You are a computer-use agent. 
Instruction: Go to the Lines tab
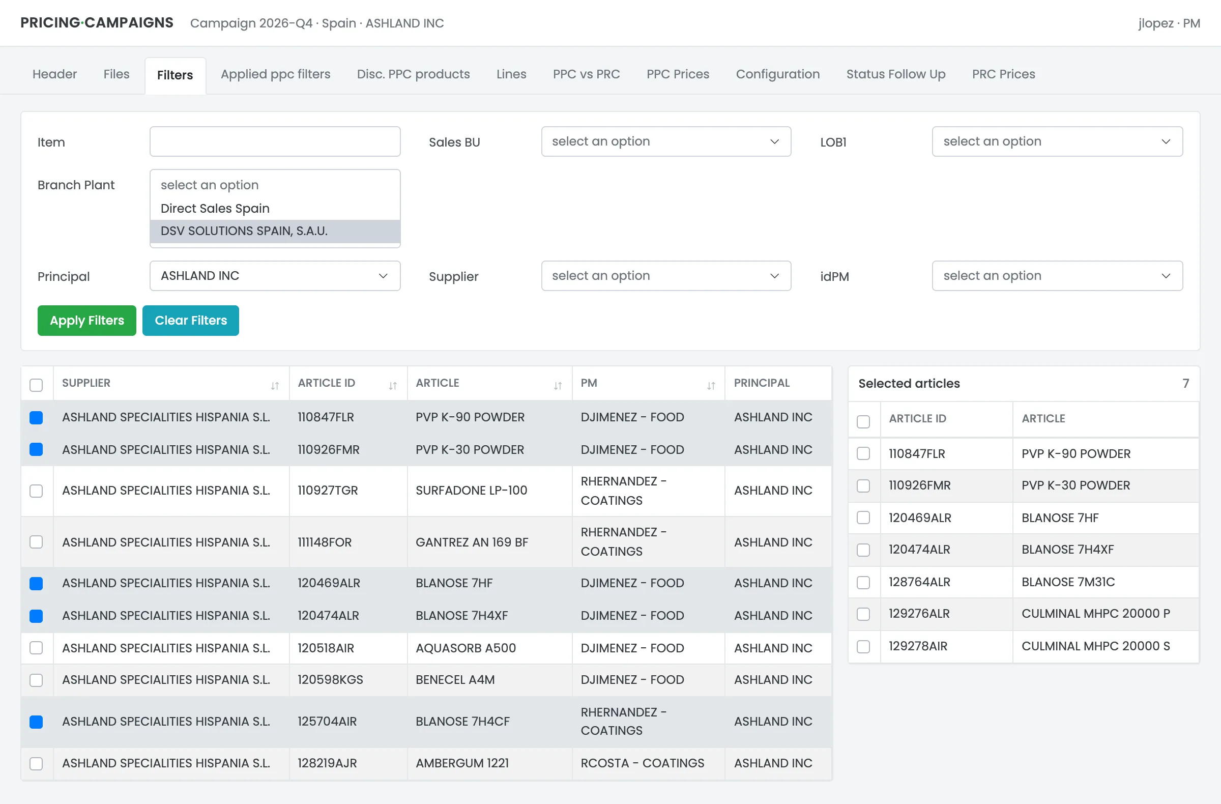click(x=511, y=74)
